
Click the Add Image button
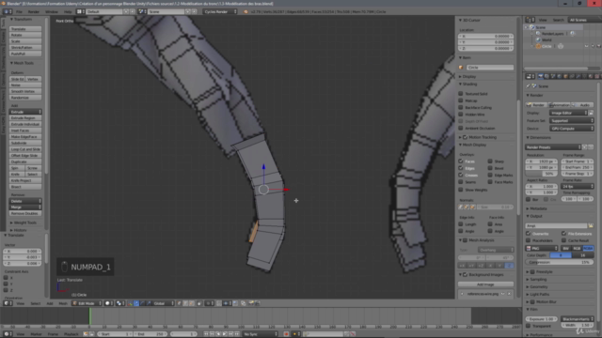tap(485, 284)
